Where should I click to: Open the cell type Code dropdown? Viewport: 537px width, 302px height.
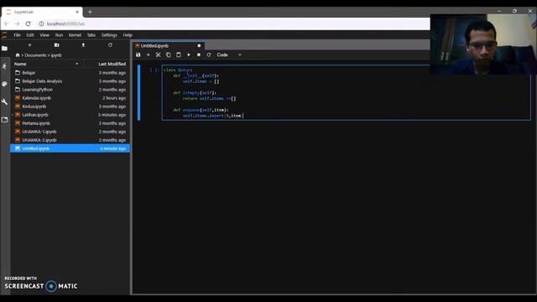pyautogui.click(x=229, y=55)
